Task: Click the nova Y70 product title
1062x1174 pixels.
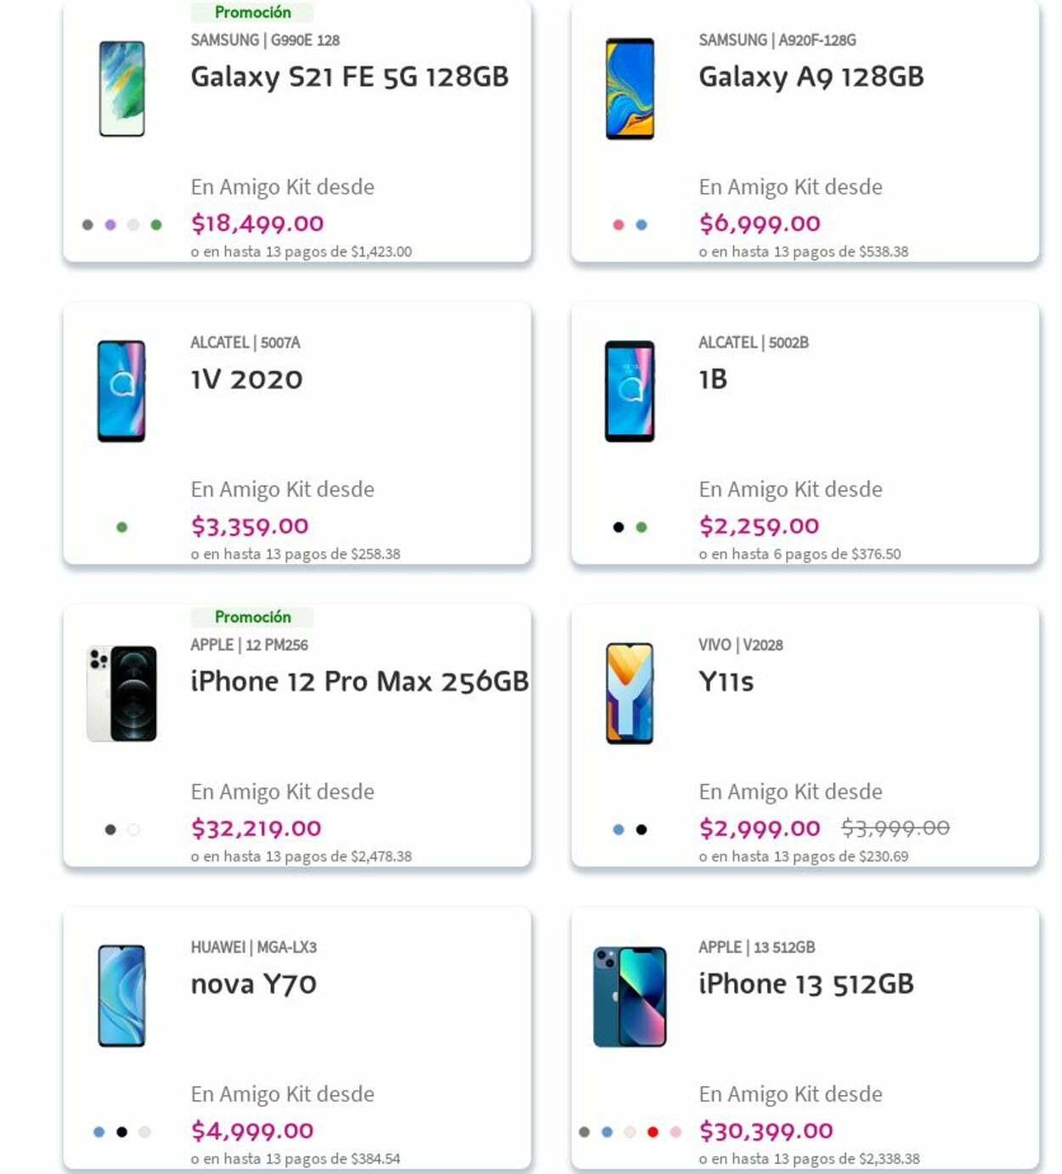Action: 253,984
